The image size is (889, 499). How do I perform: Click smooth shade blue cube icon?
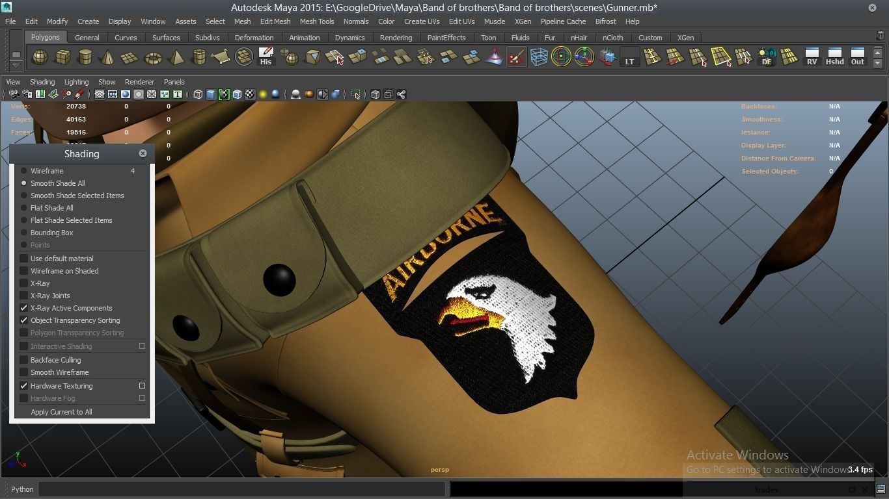(211, 95)
